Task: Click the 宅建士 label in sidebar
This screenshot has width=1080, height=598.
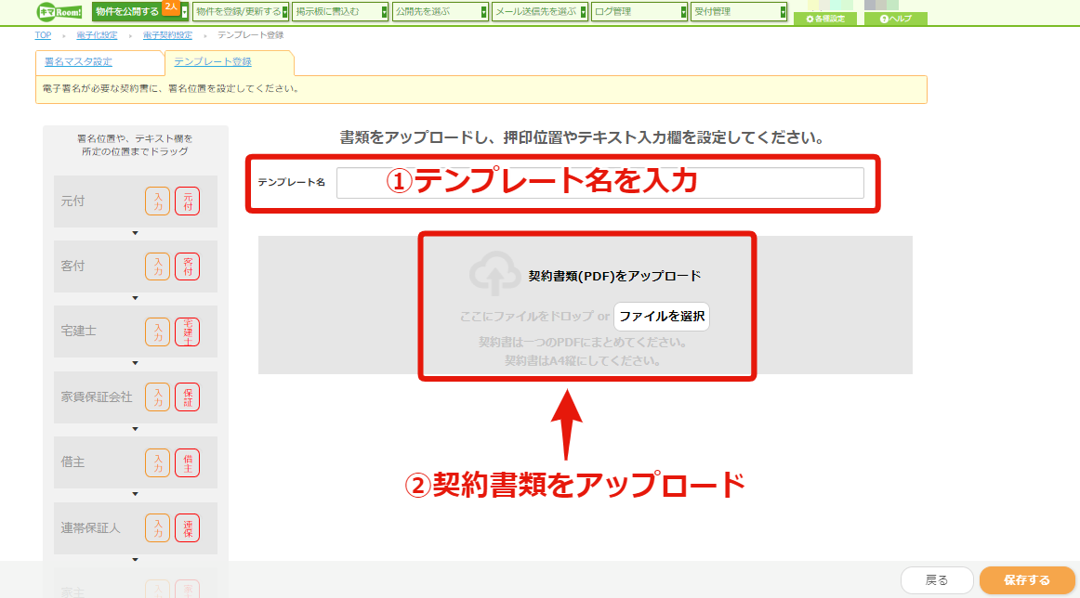Action: pyautogui.click(x=78, y=331)
